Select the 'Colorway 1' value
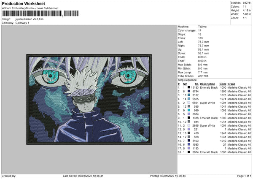Image resolution: width=253 pixels, height=179 pixels. [22, 23]
